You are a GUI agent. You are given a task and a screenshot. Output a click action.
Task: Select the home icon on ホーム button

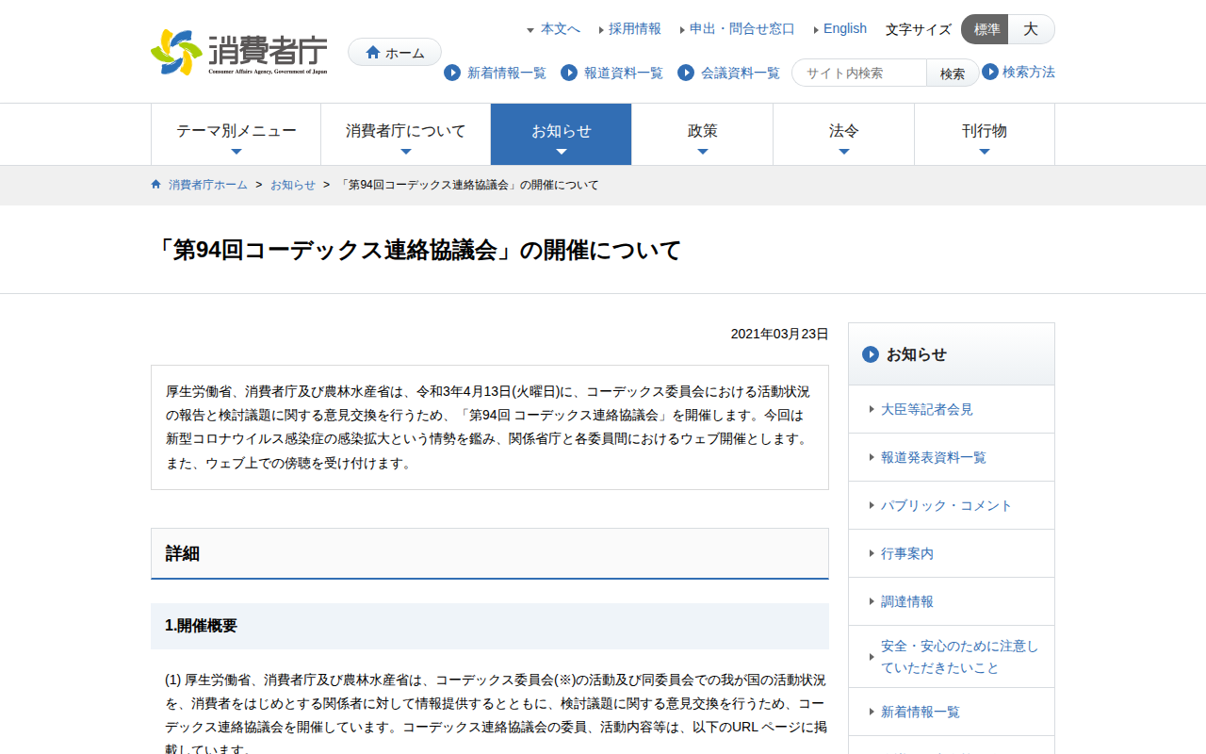pyautogui.click(x=372, y=52)
